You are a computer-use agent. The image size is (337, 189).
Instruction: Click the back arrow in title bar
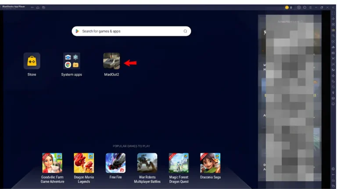pyautogui.click(x=32, y=7)
